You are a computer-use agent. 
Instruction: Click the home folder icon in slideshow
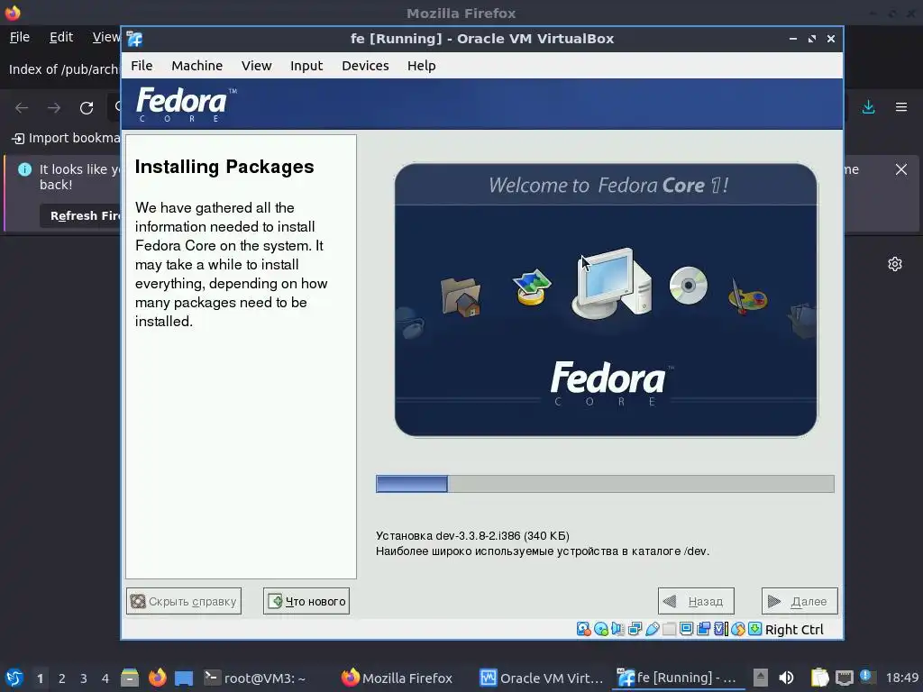pyautogui.click(x=461, y=297)
